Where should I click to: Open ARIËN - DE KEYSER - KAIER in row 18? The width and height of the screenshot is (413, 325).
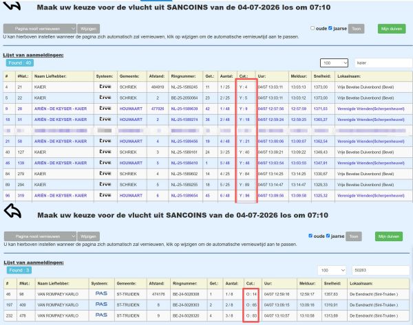pyautogui.click(x=61, y=120)
